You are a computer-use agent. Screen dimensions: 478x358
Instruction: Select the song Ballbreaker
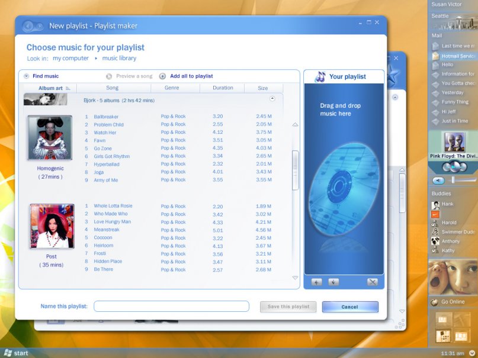106,117
